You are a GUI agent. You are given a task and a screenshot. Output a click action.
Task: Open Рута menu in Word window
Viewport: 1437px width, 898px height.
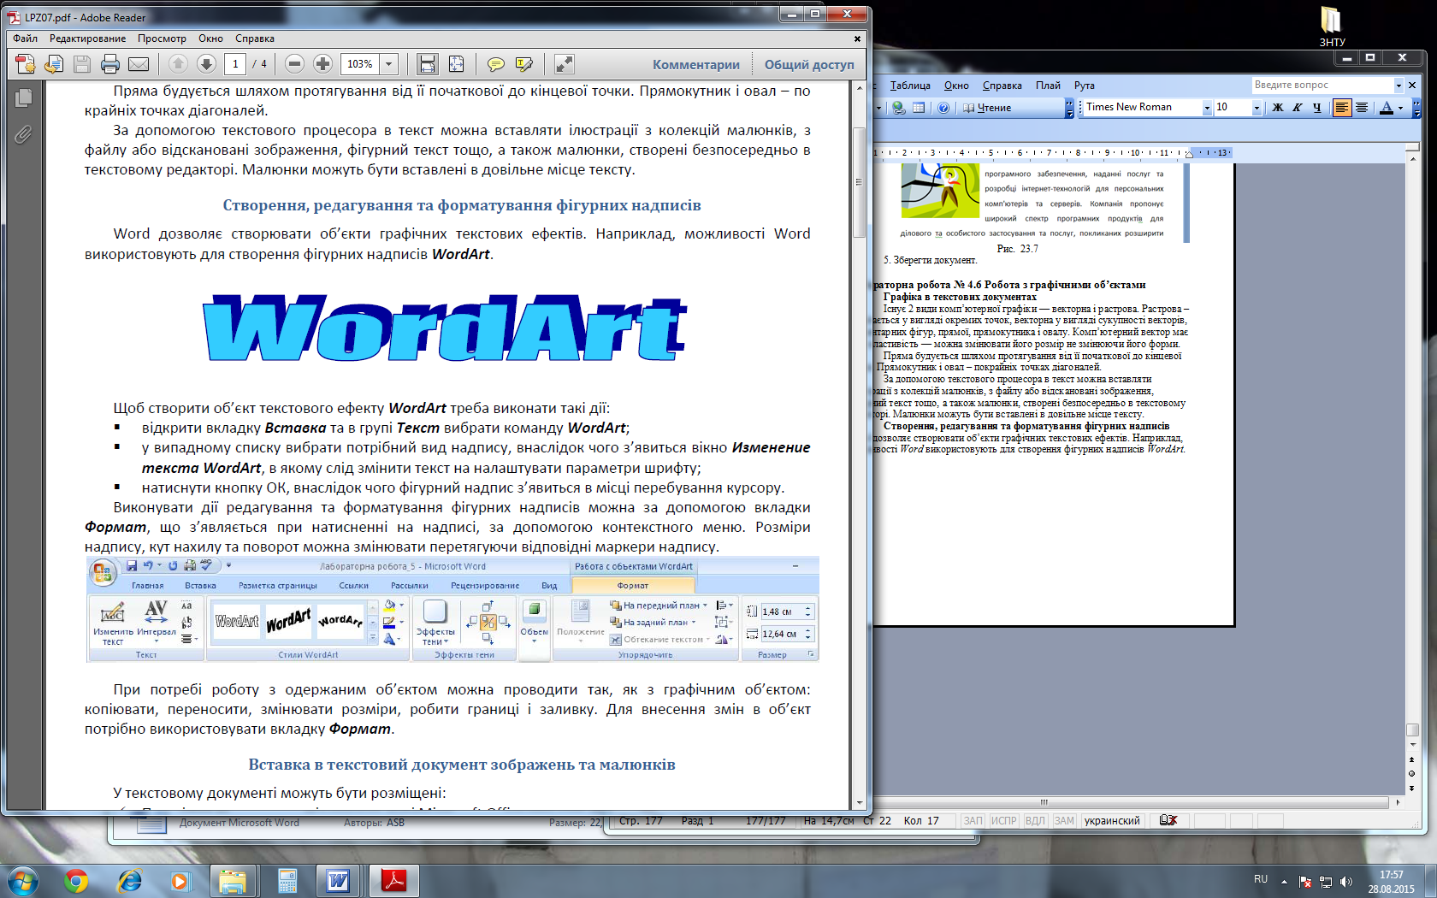[x=1085, y=86]
